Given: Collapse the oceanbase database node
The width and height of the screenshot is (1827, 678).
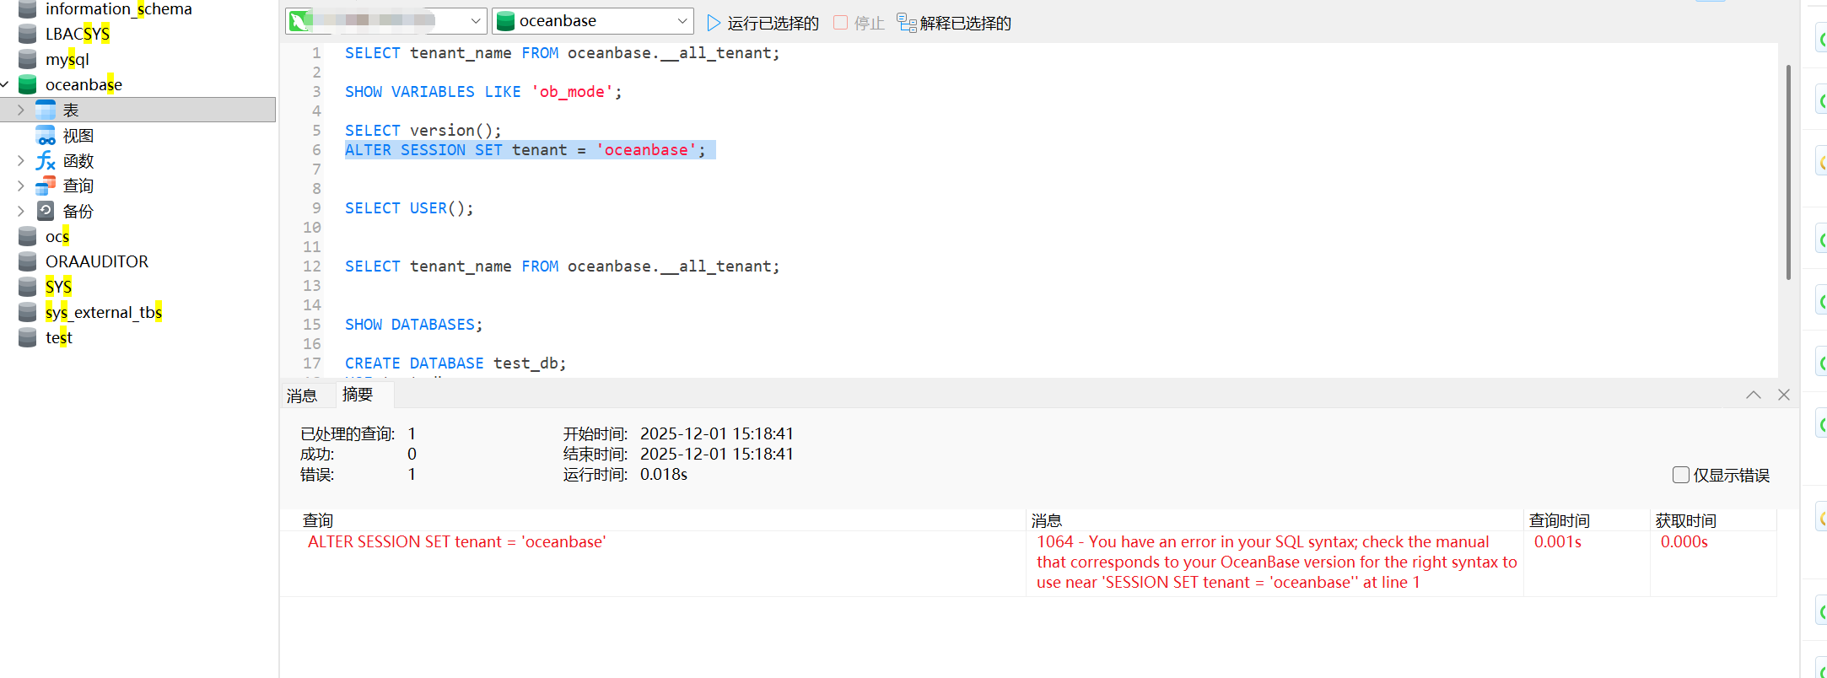Looking at the screenshot, I should [x=5, y=84].
